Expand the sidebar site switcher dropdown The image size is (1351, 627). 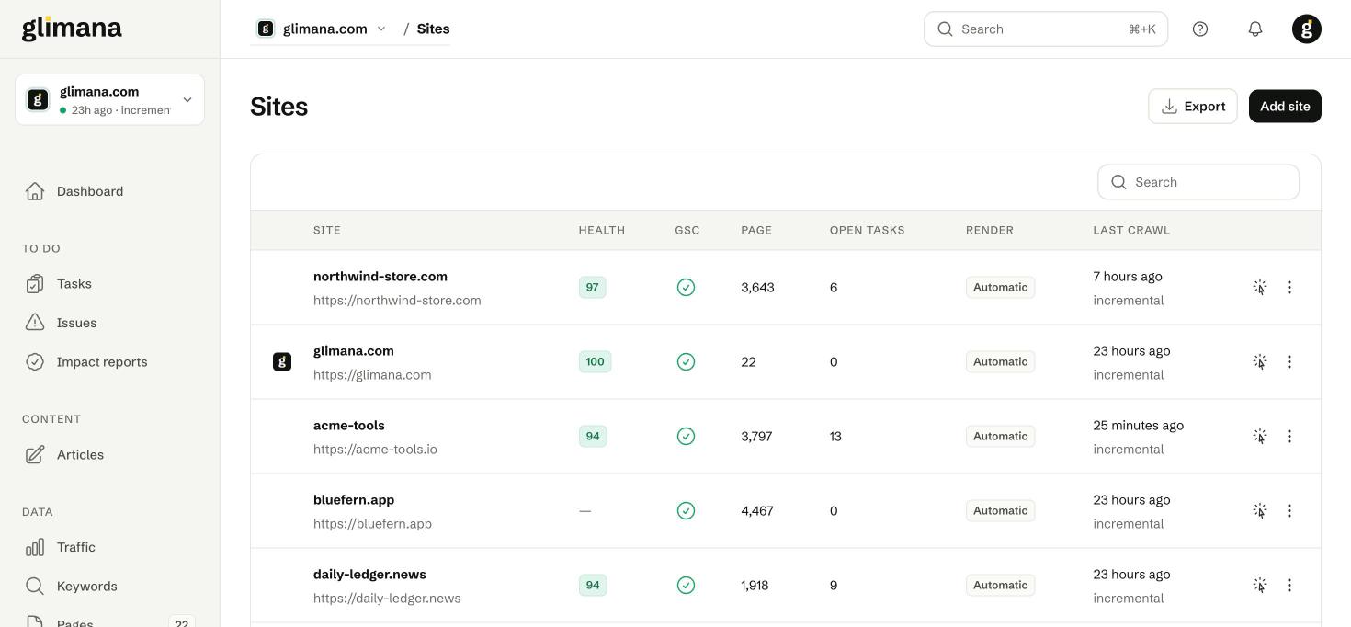[109, 99]
